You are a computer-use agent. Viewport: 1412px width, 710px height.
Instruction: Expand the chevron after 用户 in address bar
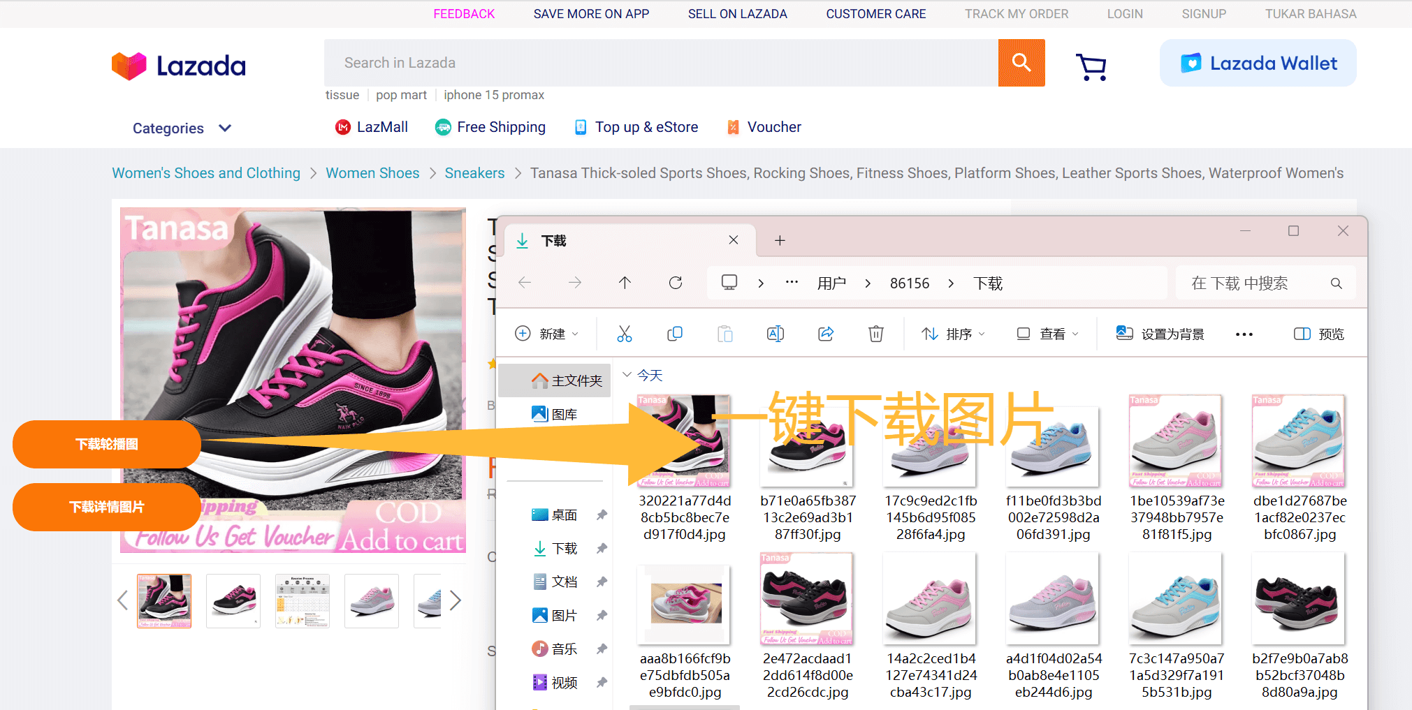click(x=868, y=283)
